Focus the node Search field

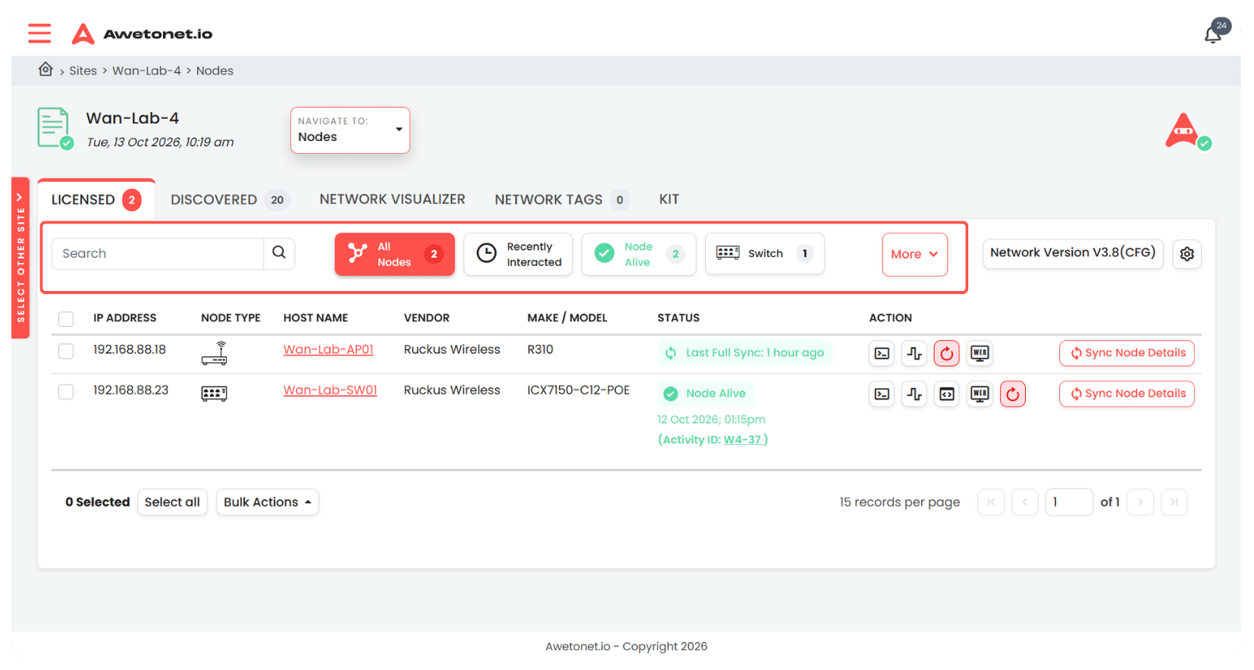[x=158, y=254]
